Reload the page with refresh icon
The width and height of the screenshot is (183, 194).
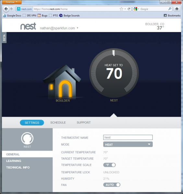coord(129,9)
